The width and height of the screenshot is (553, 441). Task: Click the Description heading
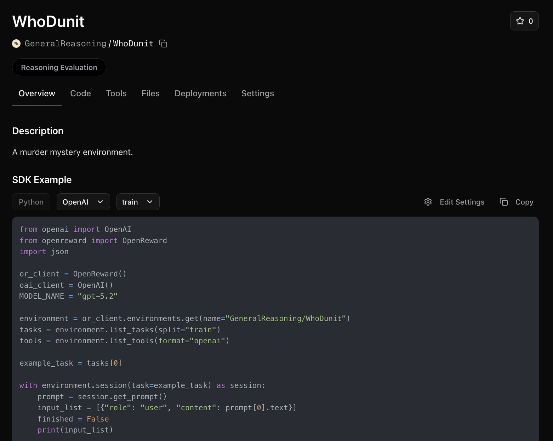pos(38,131)
